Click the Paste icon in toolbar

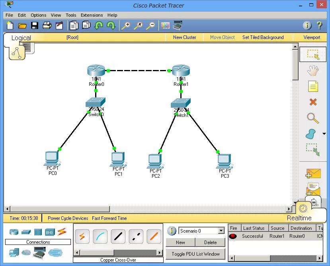pos(86,25)
